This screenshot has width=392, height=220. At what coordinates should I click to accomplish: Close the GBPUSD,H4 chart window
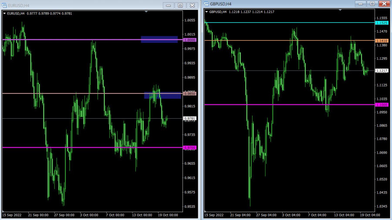pos(384,3)
